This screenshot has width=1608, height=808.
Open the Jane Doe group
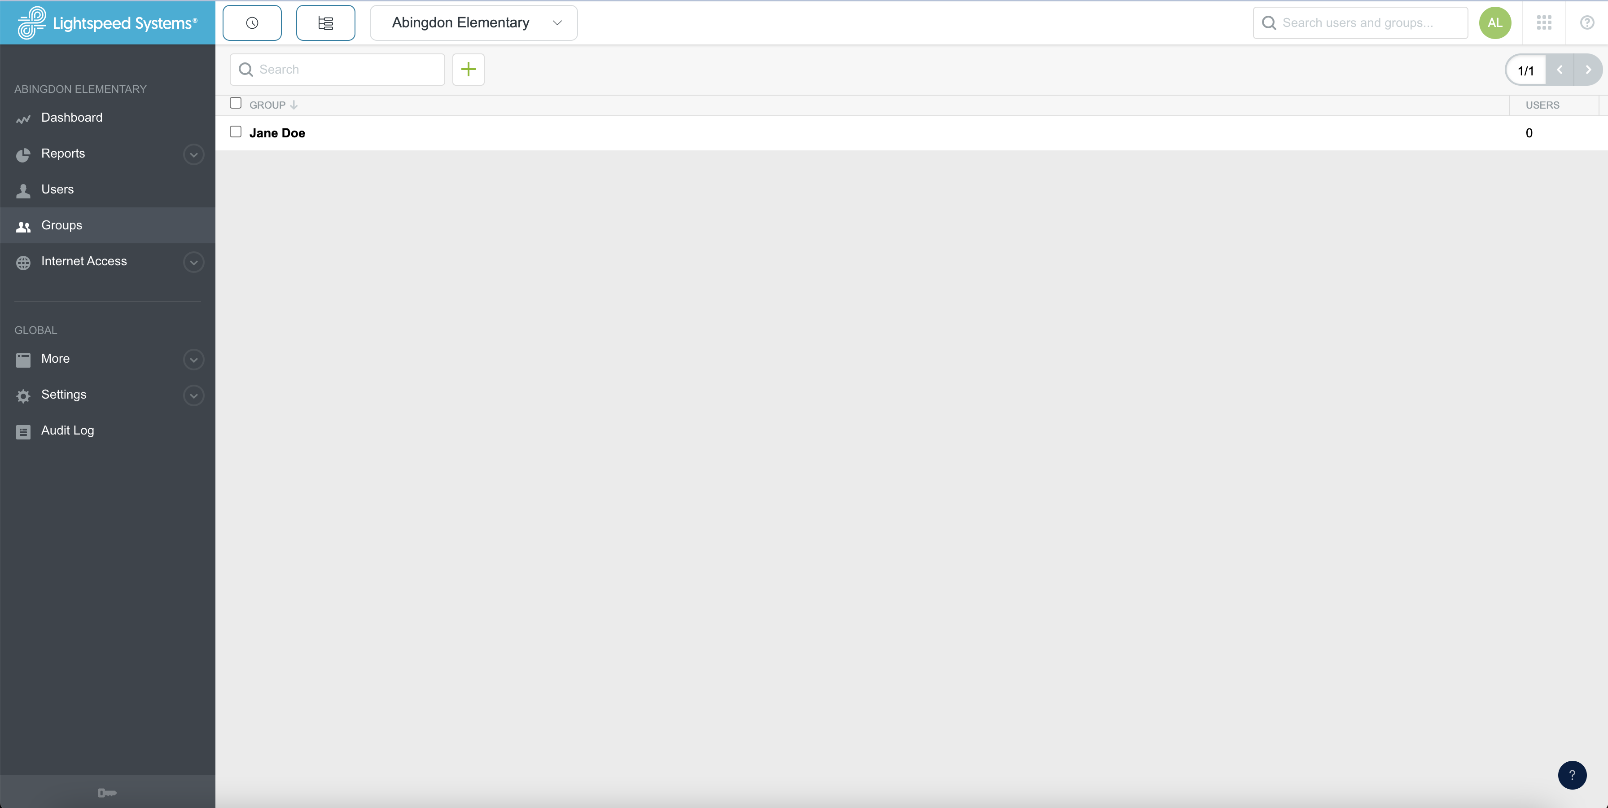tap(277, 132)
